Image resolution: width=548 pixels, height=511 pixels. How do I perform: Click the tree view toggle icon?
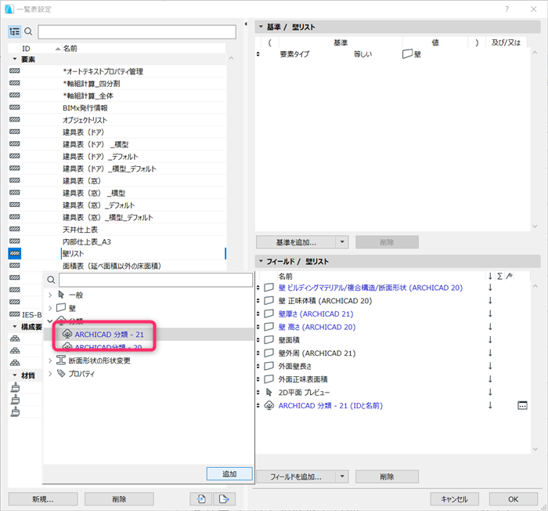click(14, 32)
